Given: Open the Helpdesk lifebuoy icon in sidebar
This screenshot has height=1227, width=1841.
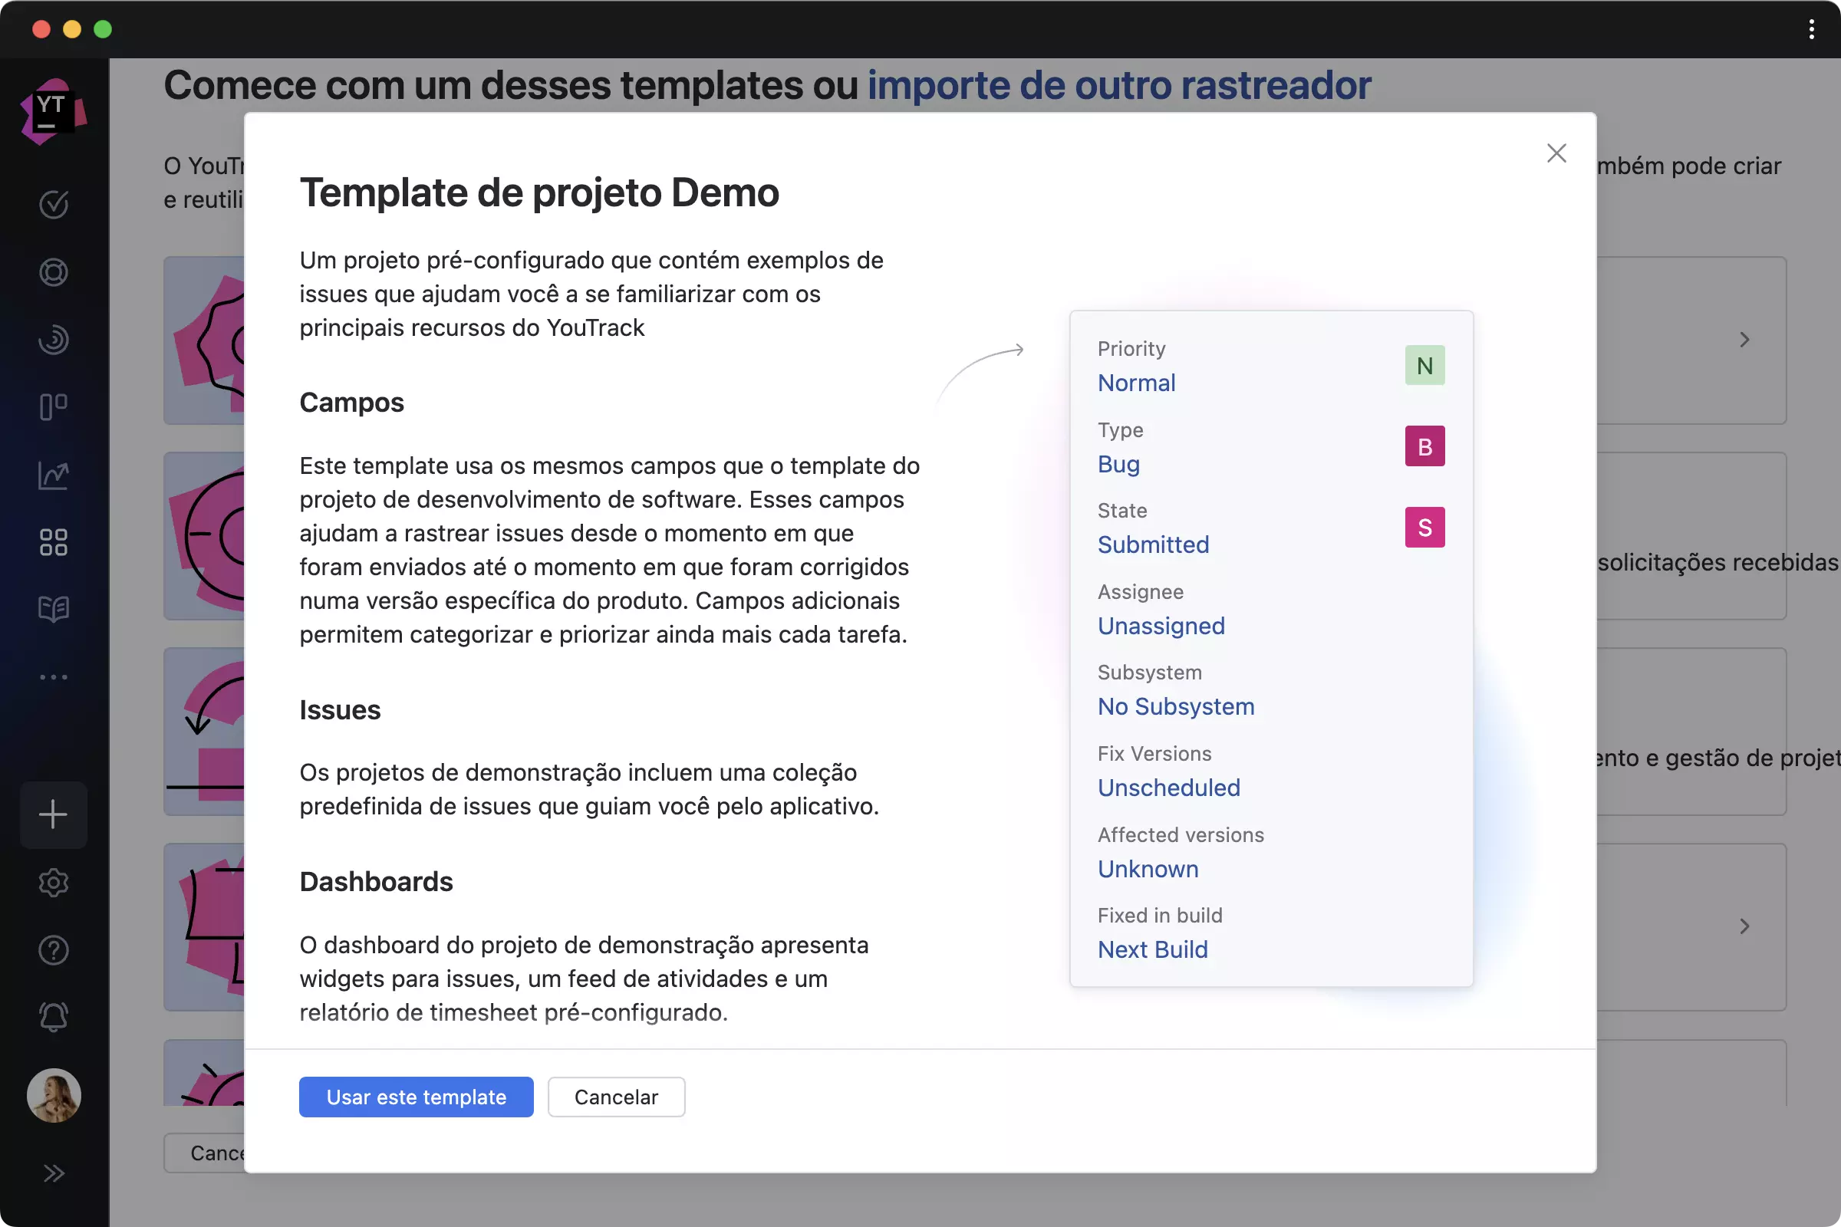Looking at the screenshot, I should click(53, 272).
